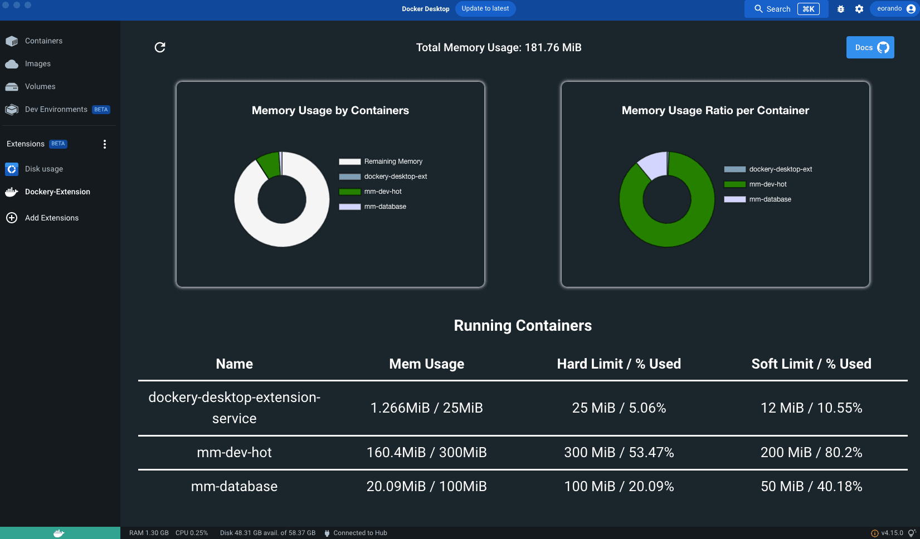This screenshot has width=920, height=539.
Task: Click the refresh icon beside Total Memory Usage
Action: [160, 47]
